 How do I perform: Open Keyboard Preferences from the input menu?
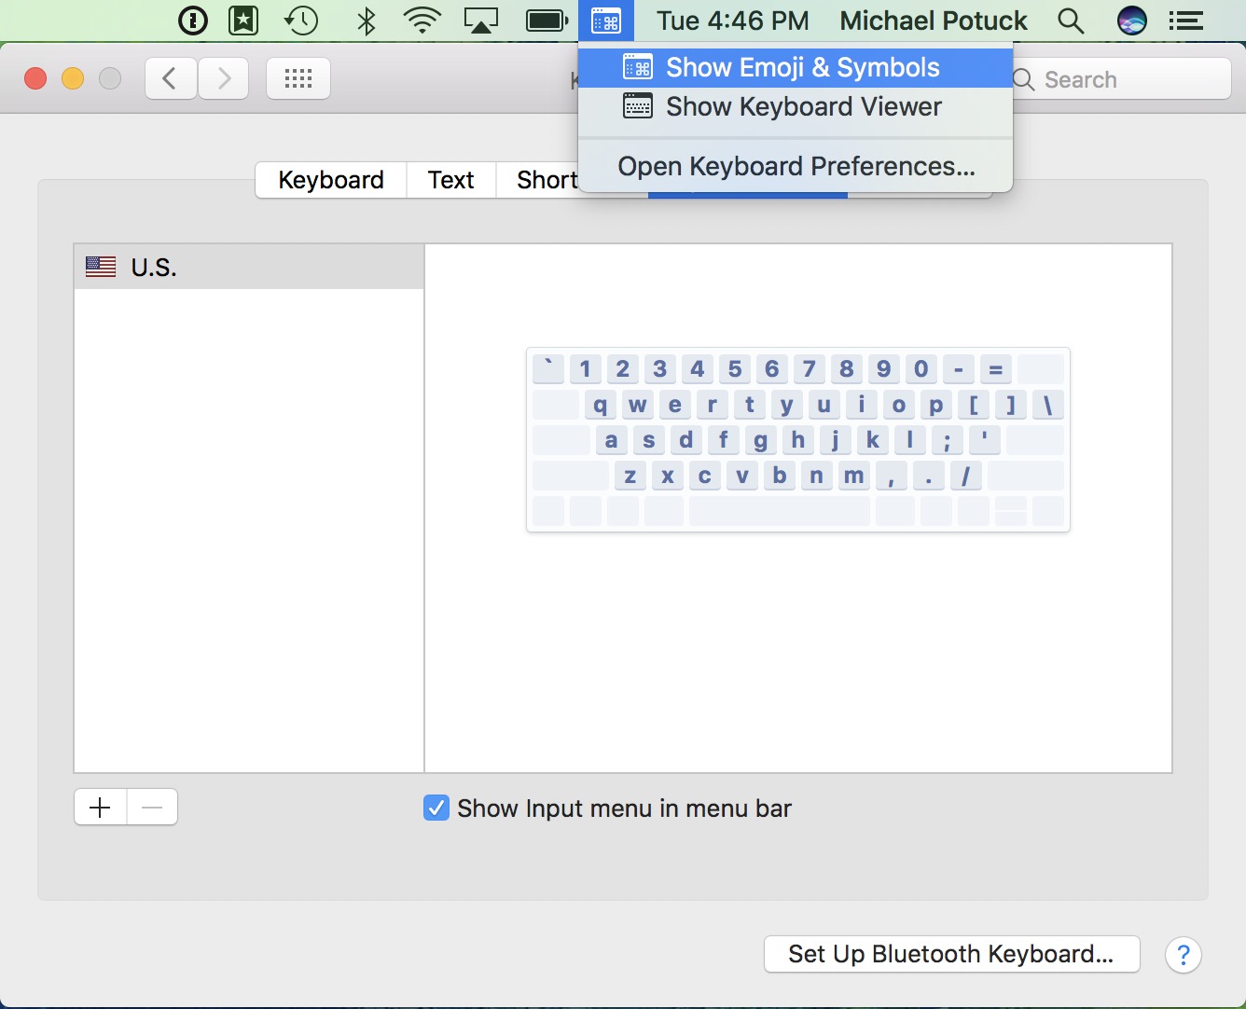pos(796,166)
